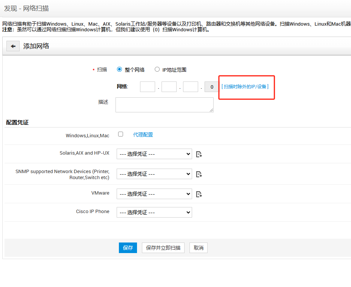351x287 pixels.
Task: Click the second network octet field
Action: pos(169,87)
